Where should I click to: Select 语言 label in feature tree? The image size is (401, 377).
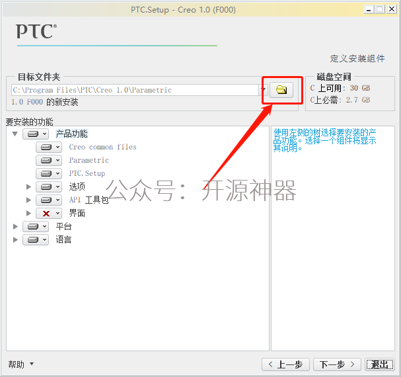click(x=63, y=239)
